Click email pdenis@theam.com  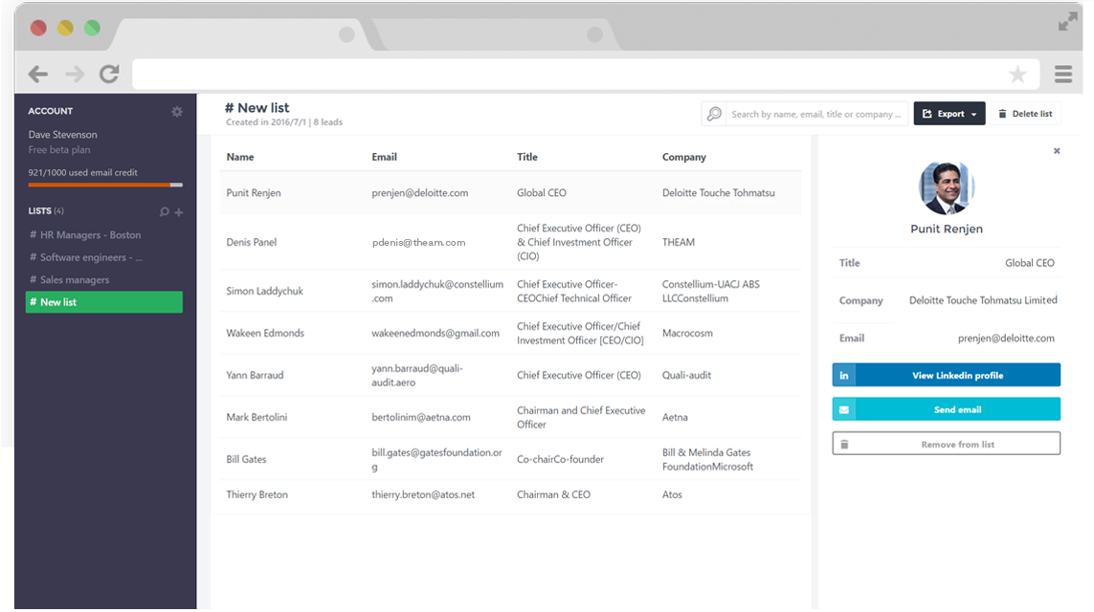click(x=418, y=242)
